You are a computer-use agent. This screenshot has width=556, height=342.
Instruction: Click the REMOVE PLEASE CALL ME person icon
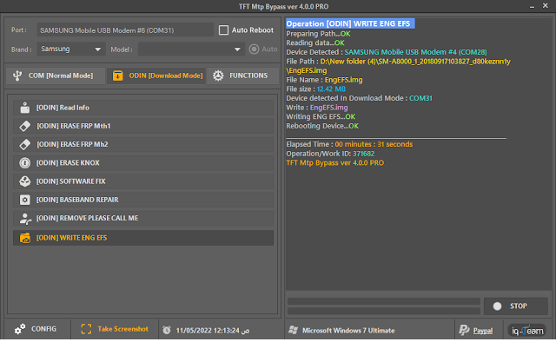pos(25,219)
